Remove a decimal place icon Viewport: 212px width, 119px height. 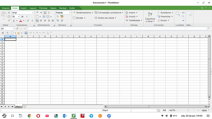click(x=62, y=20)
